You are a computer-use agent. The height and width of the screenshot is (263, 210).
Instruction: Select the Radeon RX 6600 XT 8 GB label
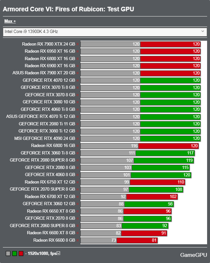click(51, 233)
